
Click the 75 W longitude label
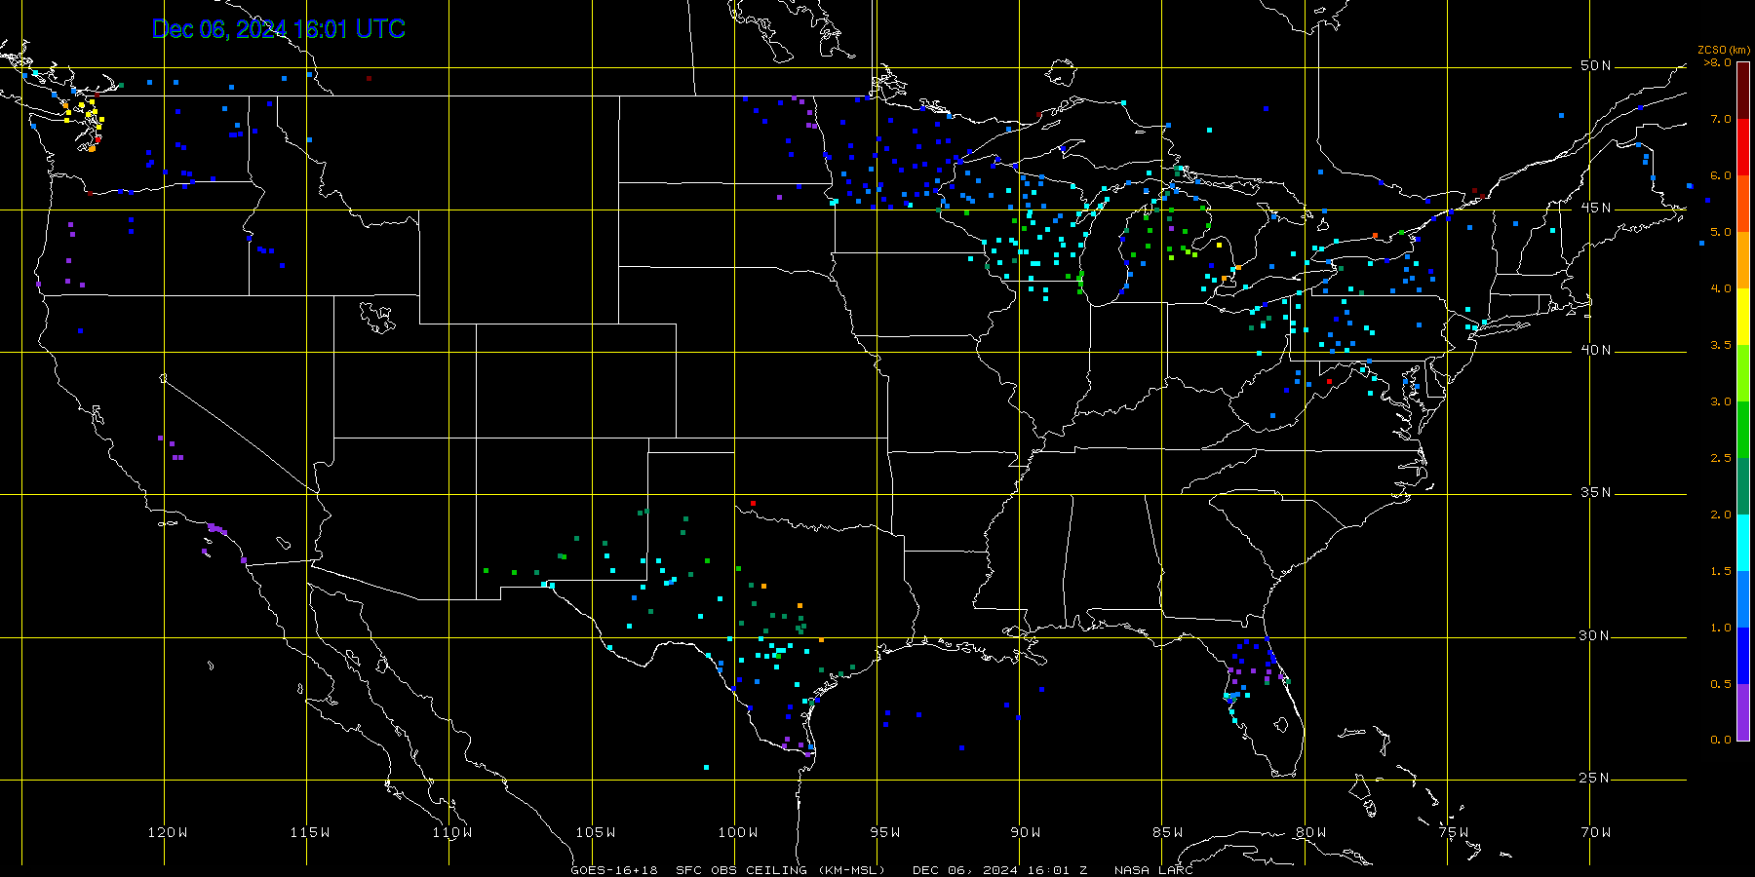pyautogui.click(x=1453, y=832)
